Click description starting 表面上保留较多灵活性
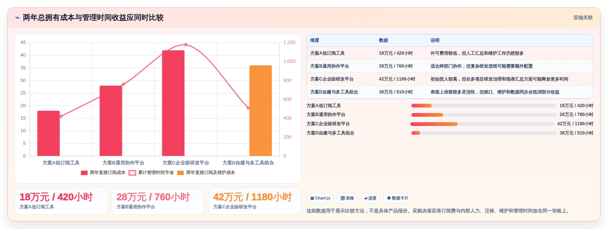Image resolution: width=608 pixels, height=229 pixels. 495,92
